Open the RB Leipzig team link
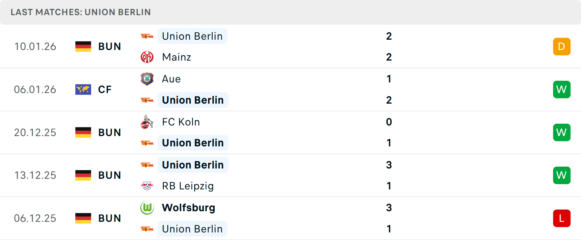 188,186
